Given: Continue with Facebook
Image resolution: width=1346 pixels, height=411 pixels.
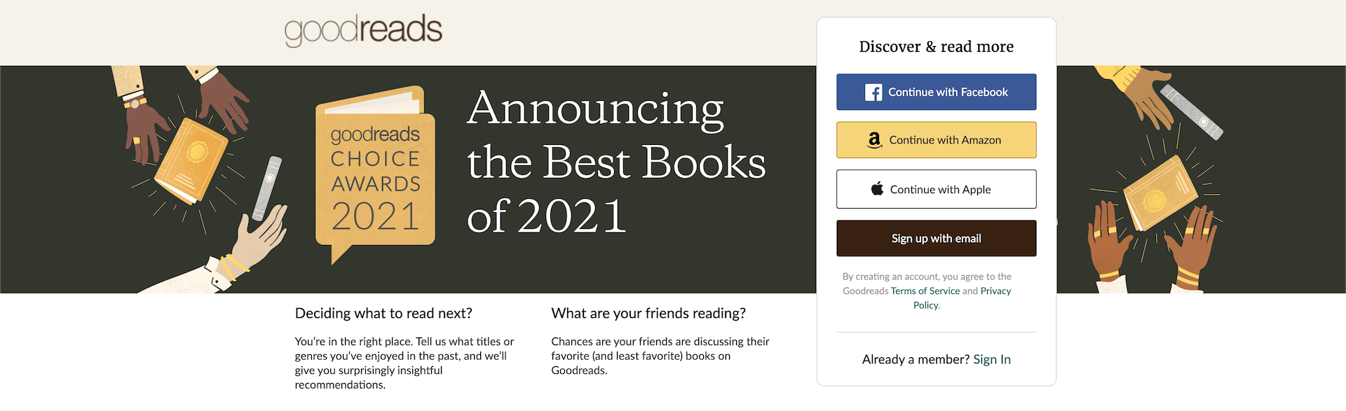Looking at the screenshot, I should [936, 92].
